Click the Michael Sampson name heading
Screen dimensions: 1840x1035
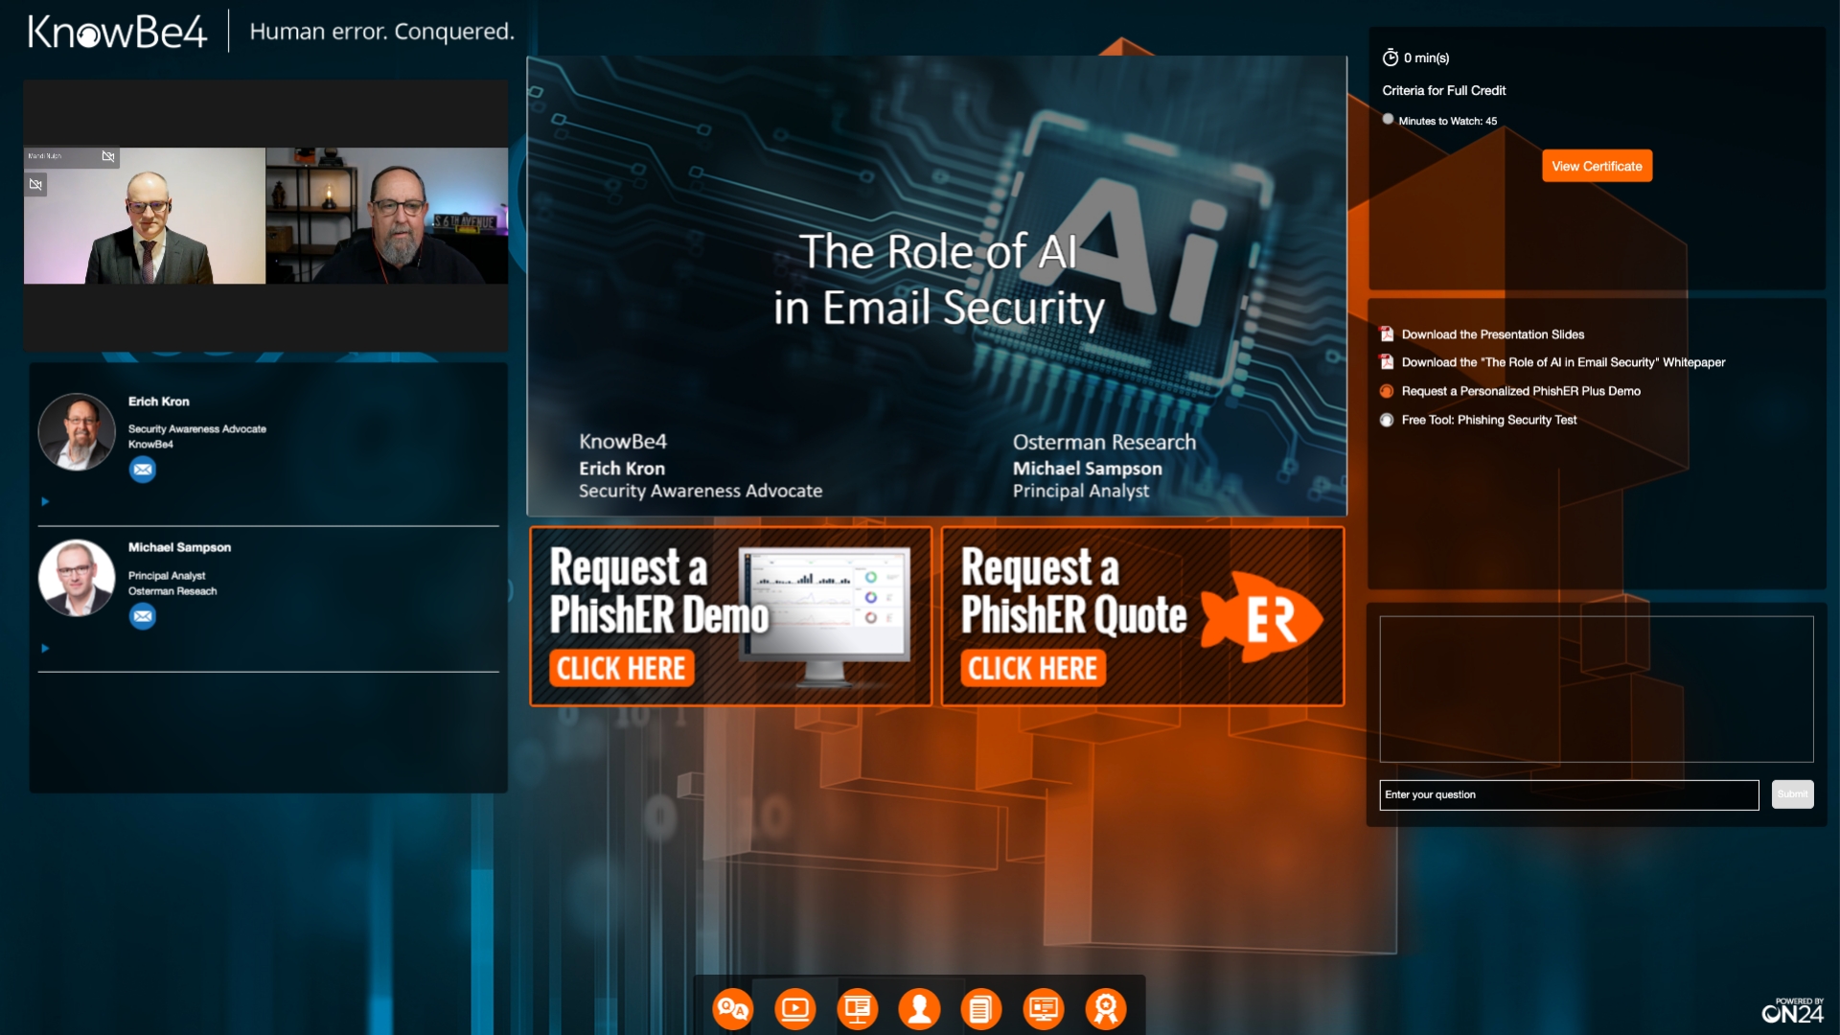(179, 547)
